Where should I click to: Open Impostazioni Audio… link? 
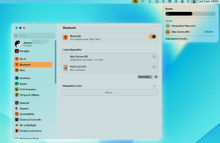pos(177,39)
